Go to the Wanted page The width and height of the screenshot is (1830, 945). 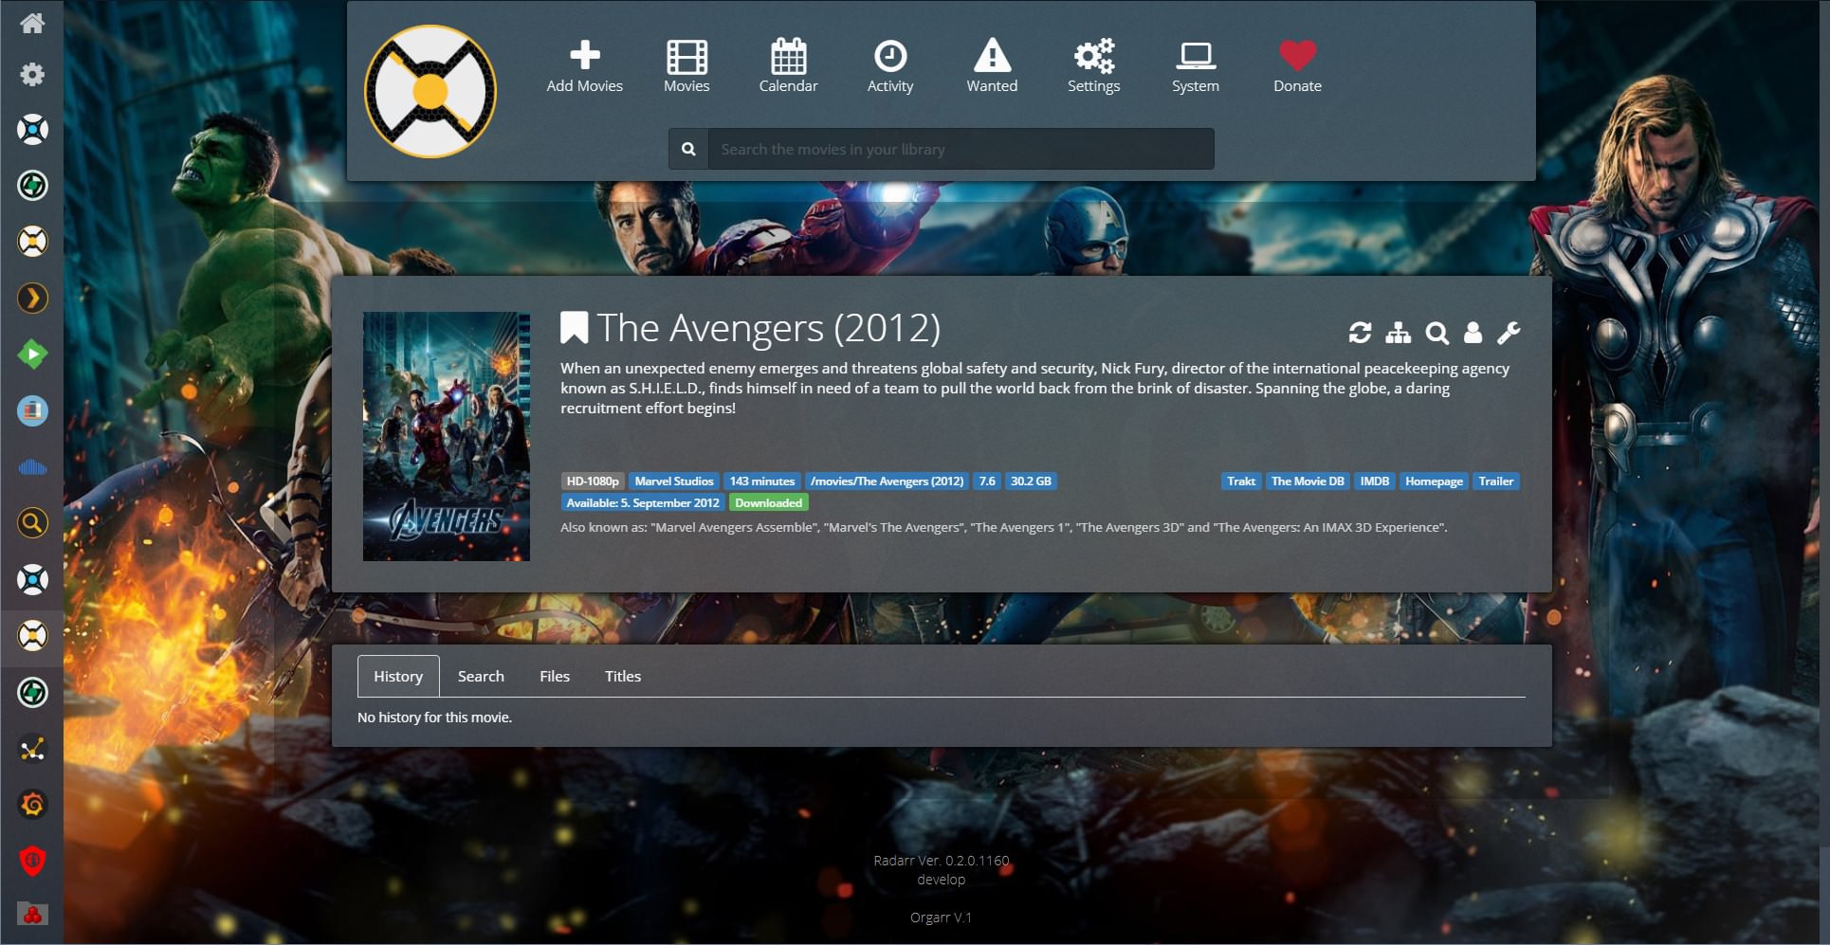point(992,66)
